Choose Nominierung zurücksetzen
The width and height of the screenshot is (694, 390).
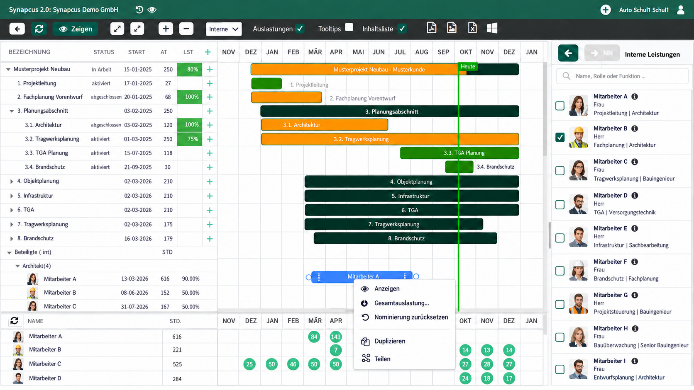pos(411,317)
